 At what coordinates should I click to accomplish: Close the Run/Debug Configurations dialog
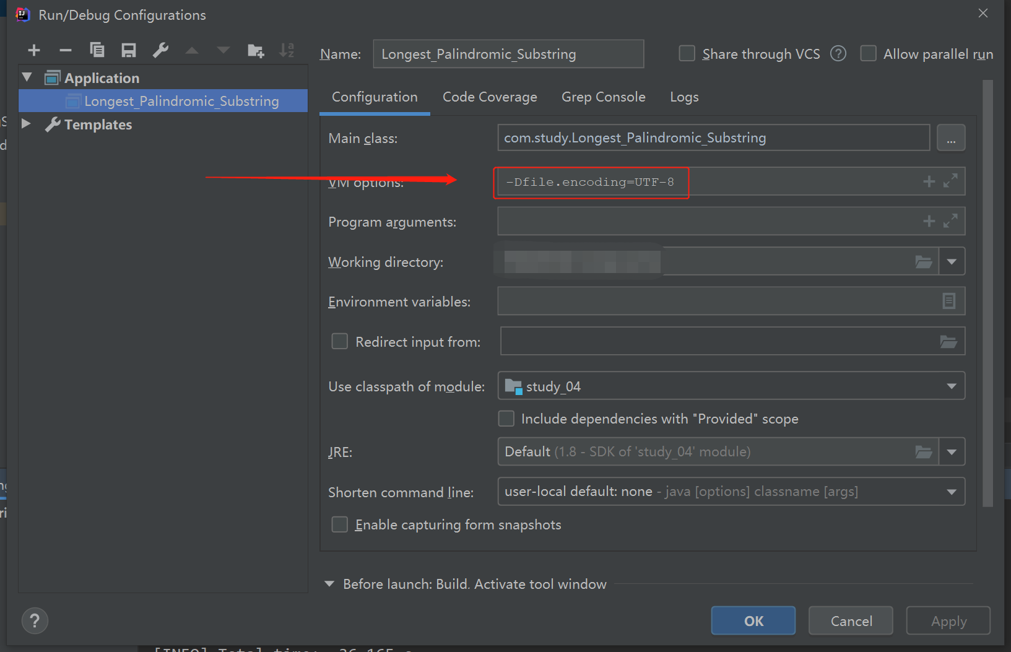(983, 13)
